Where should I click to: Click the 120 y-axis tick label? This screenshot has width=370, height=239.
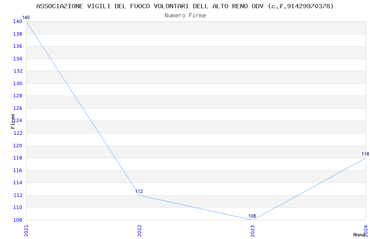tap(17, 146)
